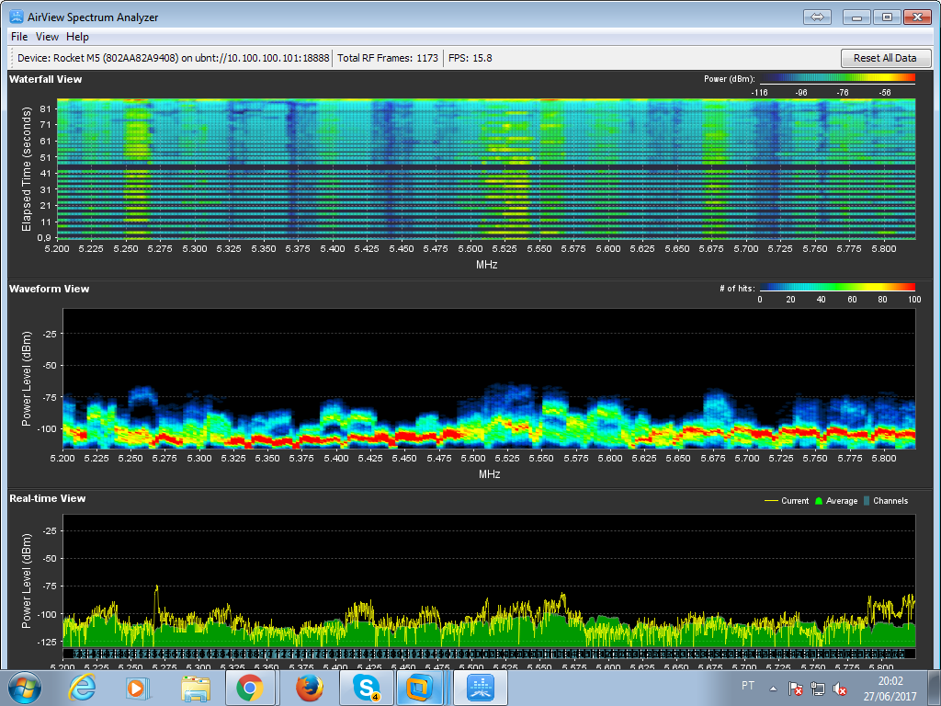The width and height of the screenshot is (941, 706).
Task: Open the Help menu
Action: coord(78,37)
